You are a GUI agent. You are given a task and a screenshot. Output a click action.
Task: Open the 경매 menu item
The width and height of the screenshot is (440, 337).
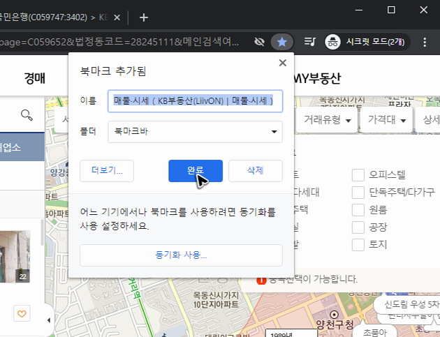[x=34, y=78]
